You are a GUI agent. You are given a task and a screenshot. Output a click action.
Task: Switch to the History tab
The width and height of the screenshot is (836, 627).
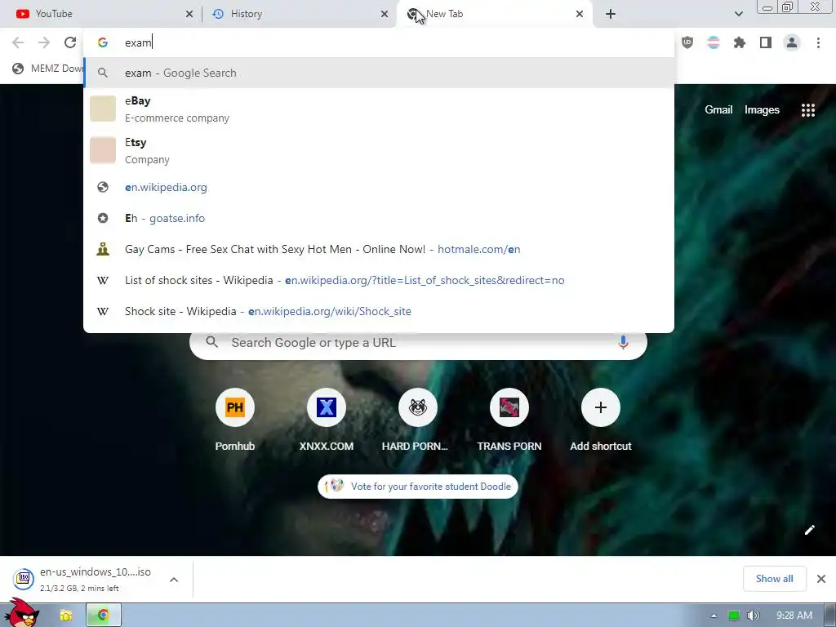tap(299, 14)
